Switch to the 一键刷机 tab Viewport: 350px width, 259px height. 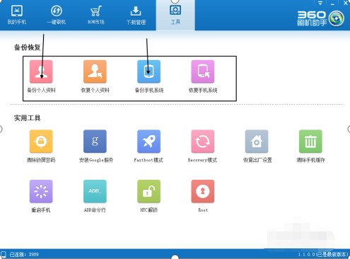57,15
